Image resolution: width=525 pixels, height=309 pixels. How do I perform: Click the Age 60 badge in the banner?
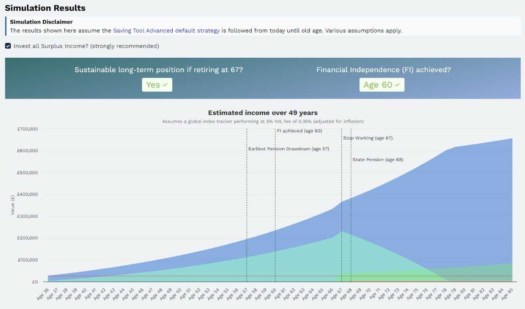tap(382, 85)
